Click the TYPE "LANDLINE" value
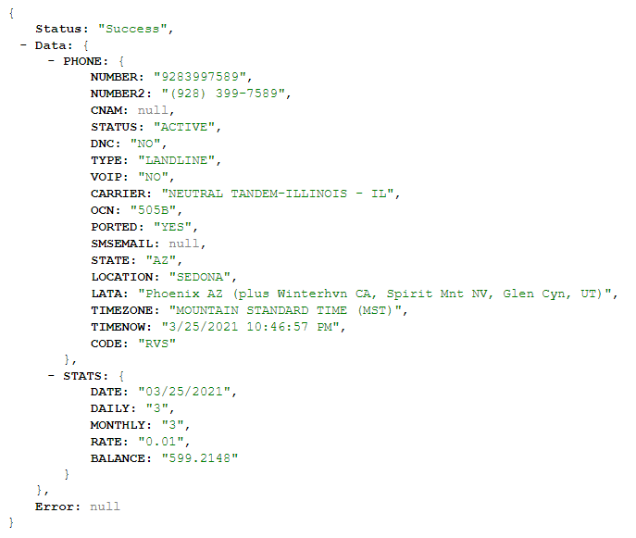The image size is (636, 538). coord(177,160)
